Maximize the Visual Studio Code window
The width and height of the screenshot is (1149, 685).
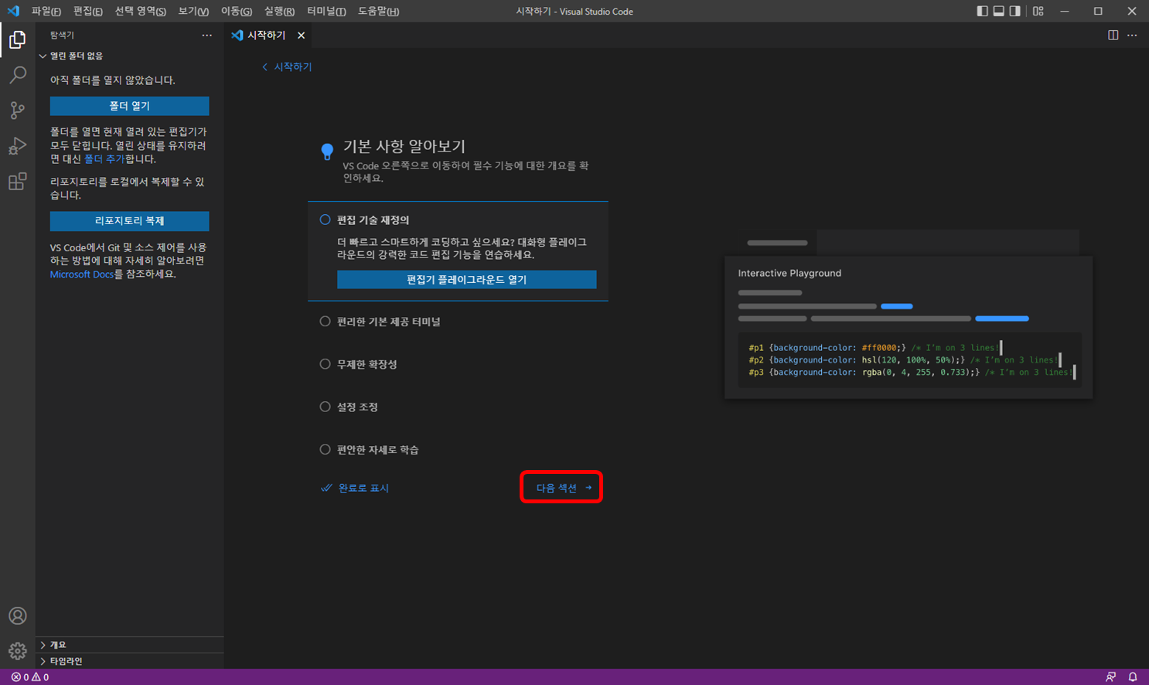point(1098,11)
